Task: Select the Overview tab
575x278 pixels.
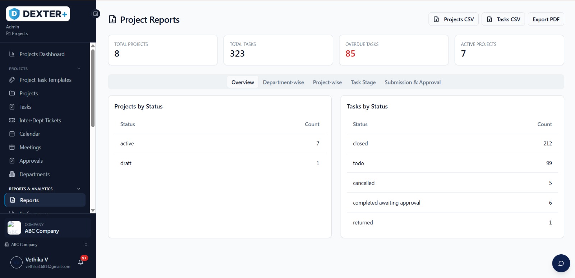Action: pos(243,82)
